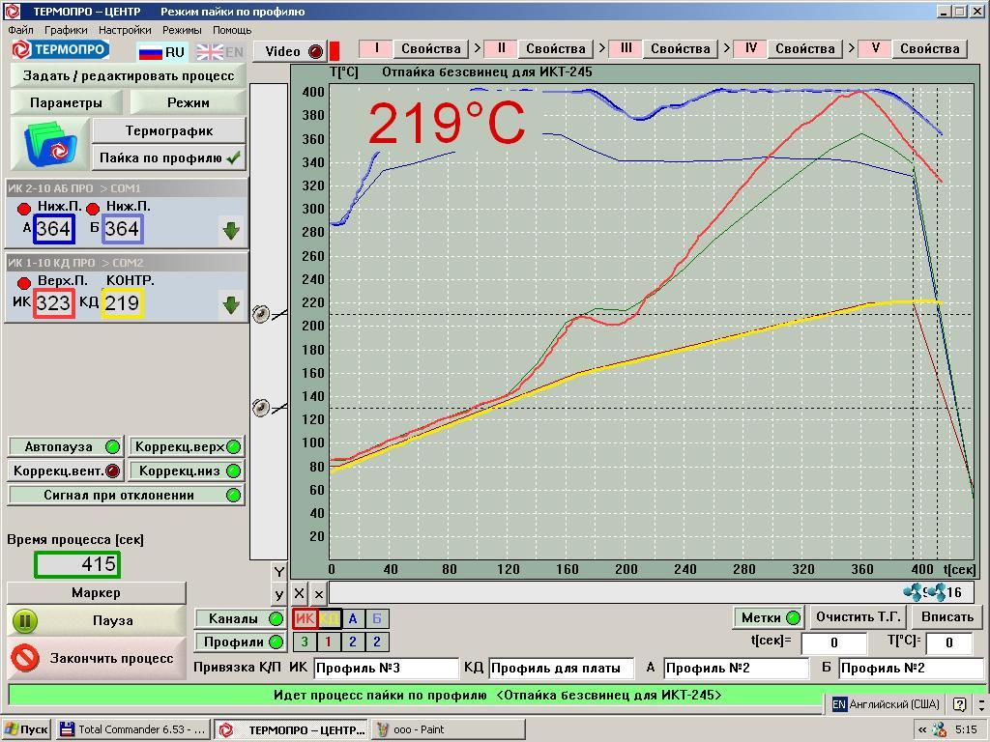Click the lowercase y axis scale button
This screenshot has width=990, height=742.
click(279, 594)
